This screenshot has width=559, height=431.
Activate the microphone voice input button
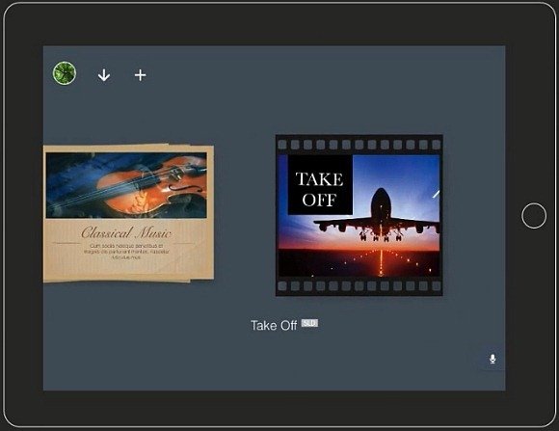(x=492, y=359)
